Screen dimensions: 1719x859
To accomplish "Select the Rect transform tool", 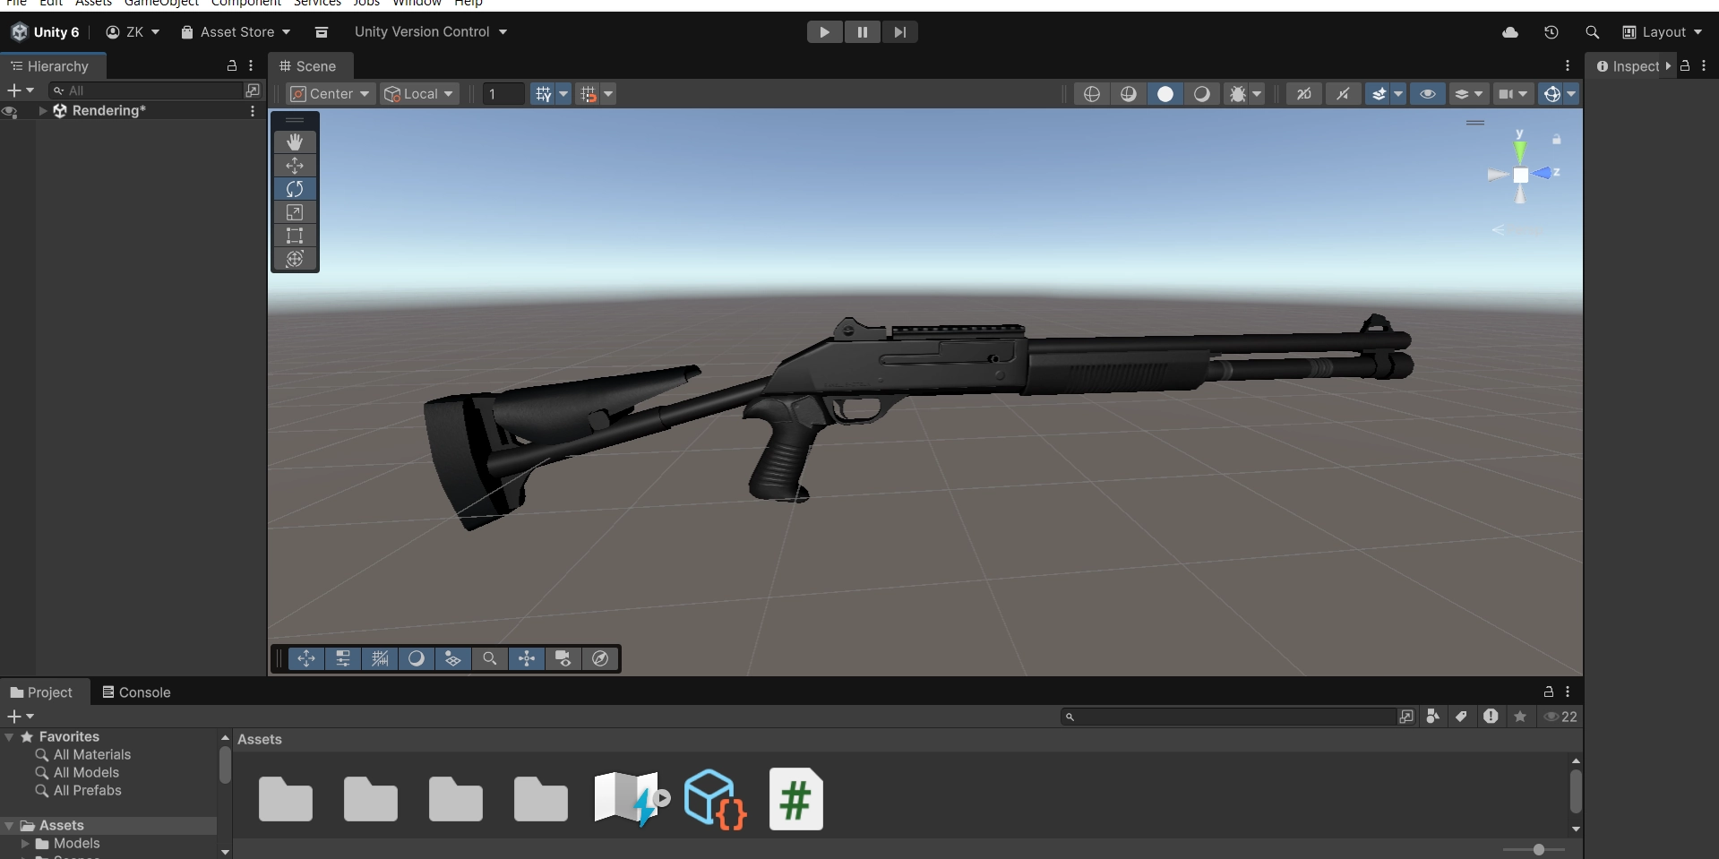I will point(295,236).
